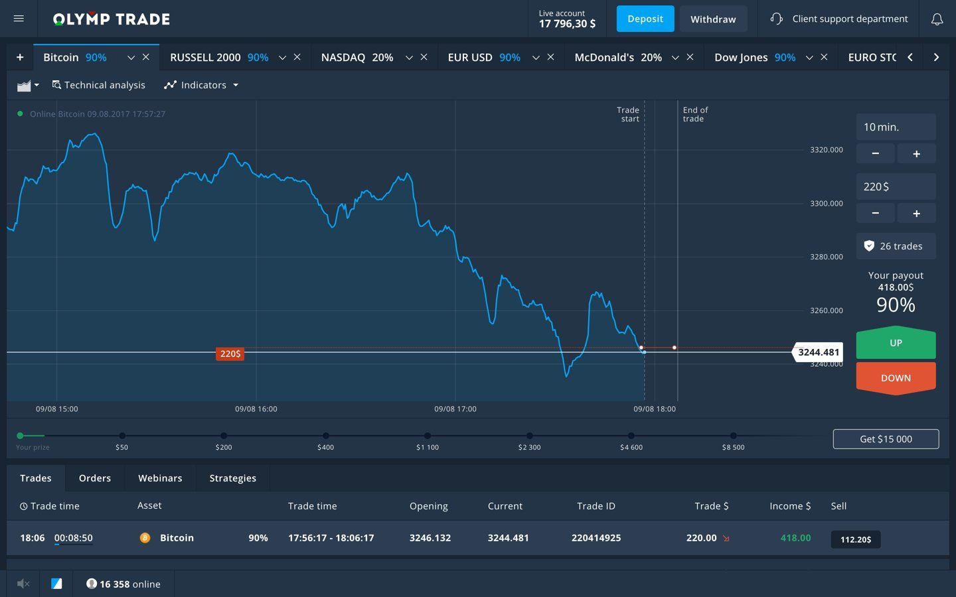The height and width of the screenshot is (597, 956).
Task: Open the notifications bell
Action: 937,19
